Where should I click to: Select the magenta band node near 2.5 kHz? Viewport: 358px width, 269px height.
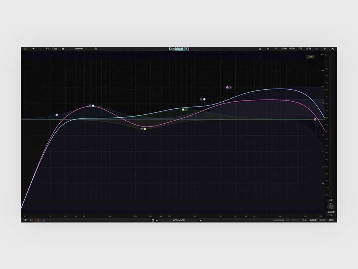(227, 87)
